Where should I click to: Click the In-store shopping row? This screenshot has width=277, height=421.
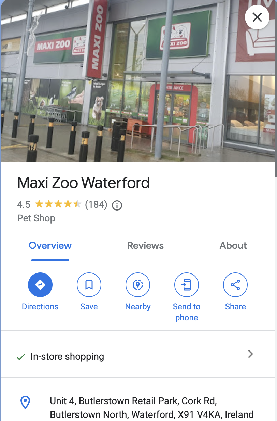pyautogui.click(x=137, y=354)
